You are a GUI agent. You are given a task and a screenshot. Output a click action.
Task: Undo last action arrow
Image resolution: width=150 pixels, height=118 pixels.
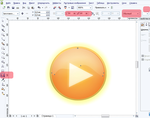tap(39, 8)
